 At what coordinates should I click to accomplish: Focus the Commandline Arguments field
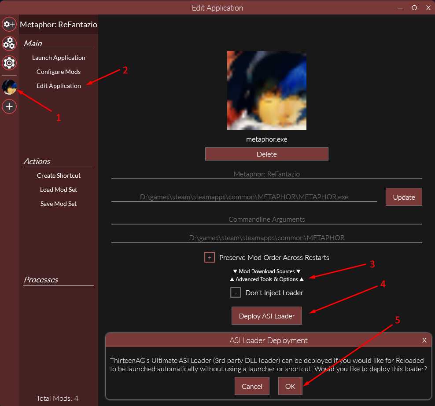(x=267, y=219)
